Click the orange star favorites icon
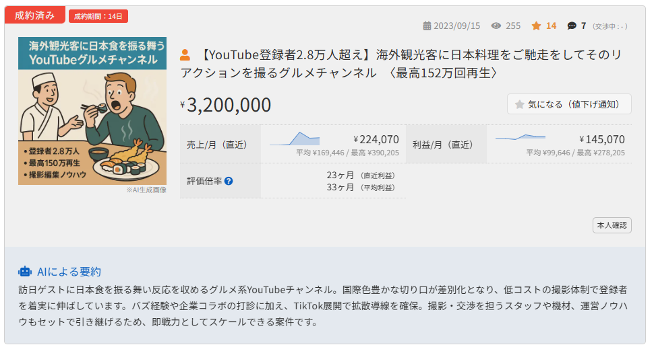The image size is (654, 349). coord(537,26)
